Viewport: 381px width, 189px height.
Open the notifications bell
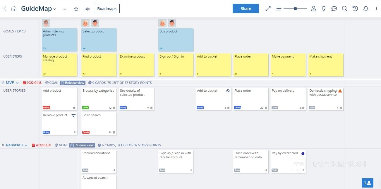click(366, 9)
